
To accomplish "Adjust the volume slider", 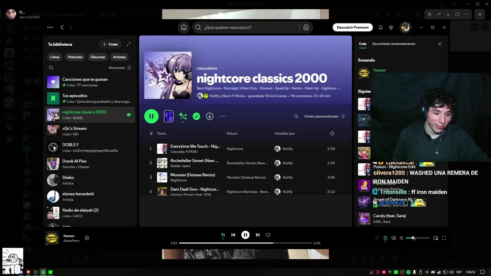I will (417, 238).
